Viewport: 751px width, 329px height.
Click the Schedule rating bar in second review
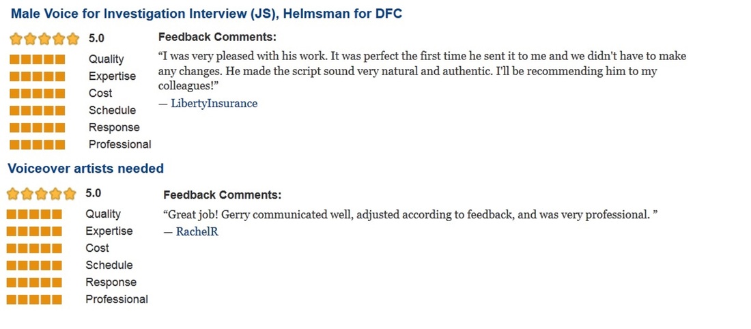tap(34, 266)
